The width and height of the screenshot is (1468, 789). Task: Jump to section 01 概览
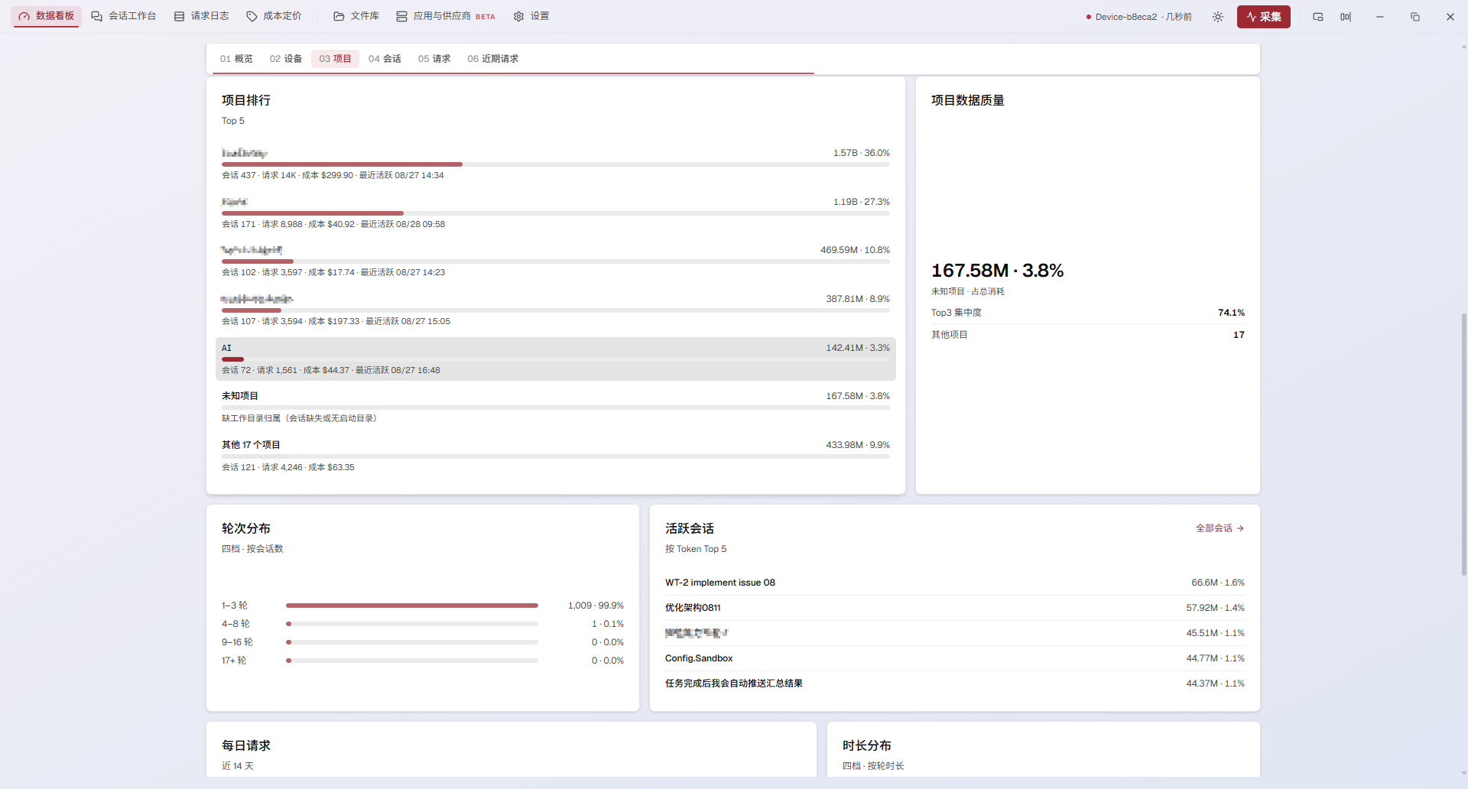coord(236,59)
